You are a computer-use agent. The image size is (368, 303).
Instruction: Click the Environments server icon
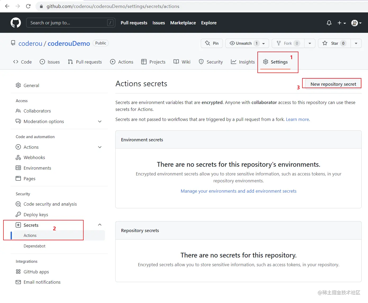(x=18, y=168)
